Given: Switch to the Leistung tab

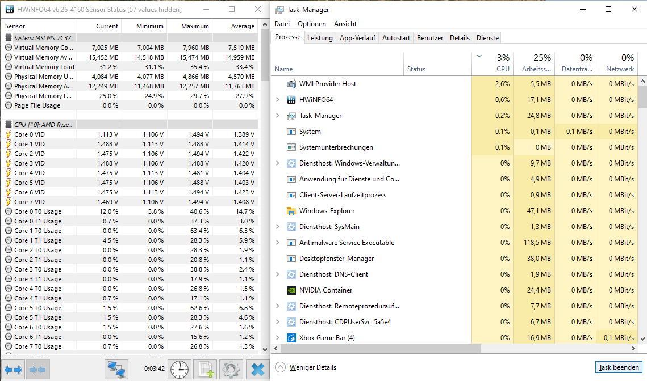Looking at the screenshot, I should (320, 38).
